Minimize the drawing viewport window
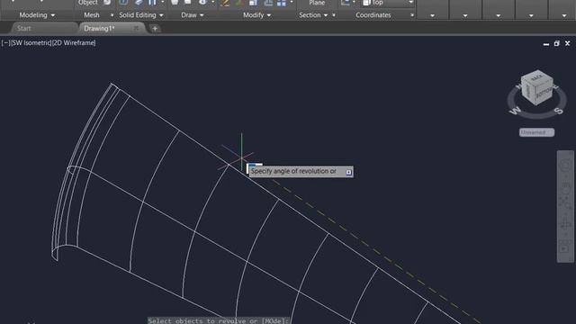This screenshot has height=324, width=576. pyautogui.click(x=546, y=44)
